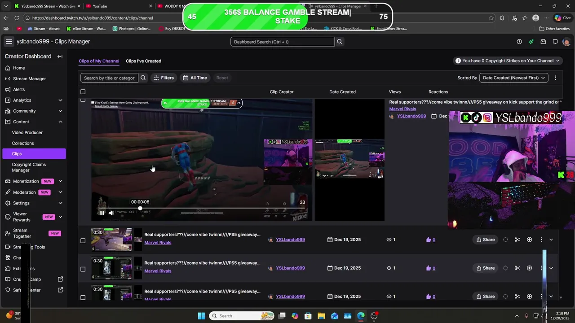Click scissors edit icon in middle clip row
This screenshot has width=575, height=323.
point(517,268)
